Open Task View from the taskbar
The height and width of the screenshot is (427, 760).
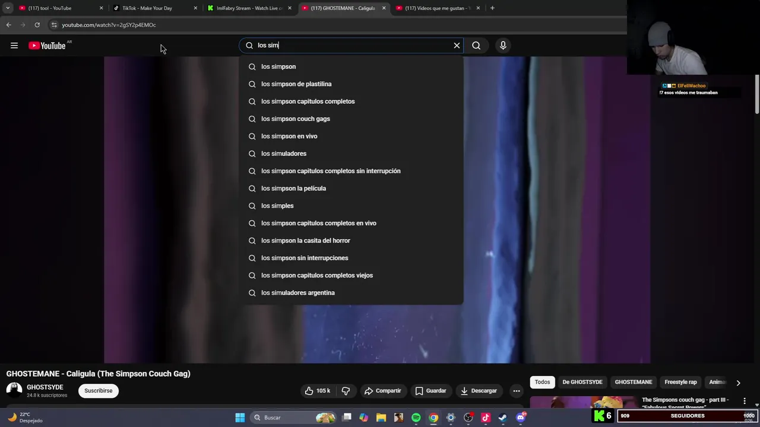pyautogui.click(x=347, y=418)
